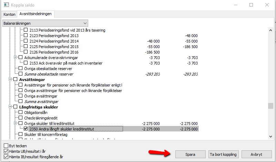Click the scrollbar down arrow
This screenshot has width=276, height=162.
tap(270, 136)
